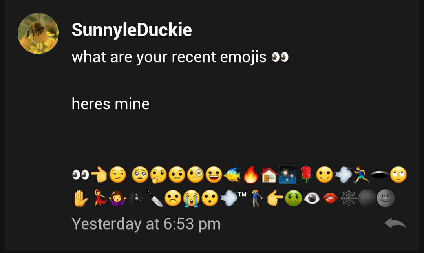Click the spider emoji
The width and height of the screenshot is (424, 253).
tap(136, 199)
